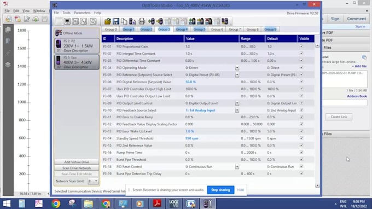Switch to Group 1 tab
This screenshot has width=372, height=209.
click(x=129, y=29)
